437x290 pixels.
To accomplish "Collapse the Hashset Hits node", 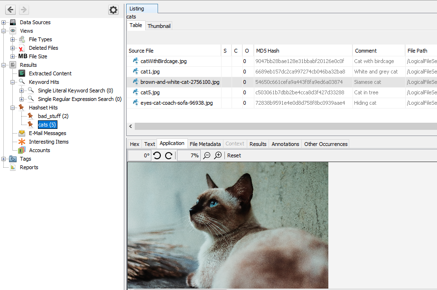I will click(13, 108).
